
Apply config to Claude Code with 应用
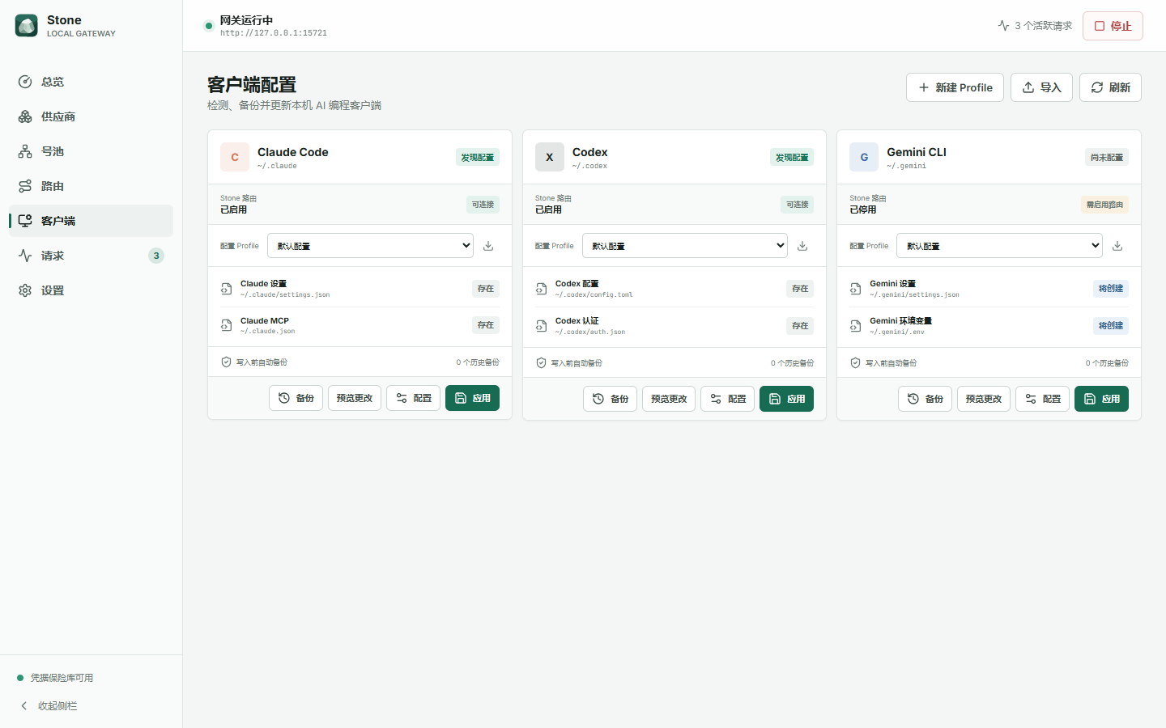[x=472, y=398]
